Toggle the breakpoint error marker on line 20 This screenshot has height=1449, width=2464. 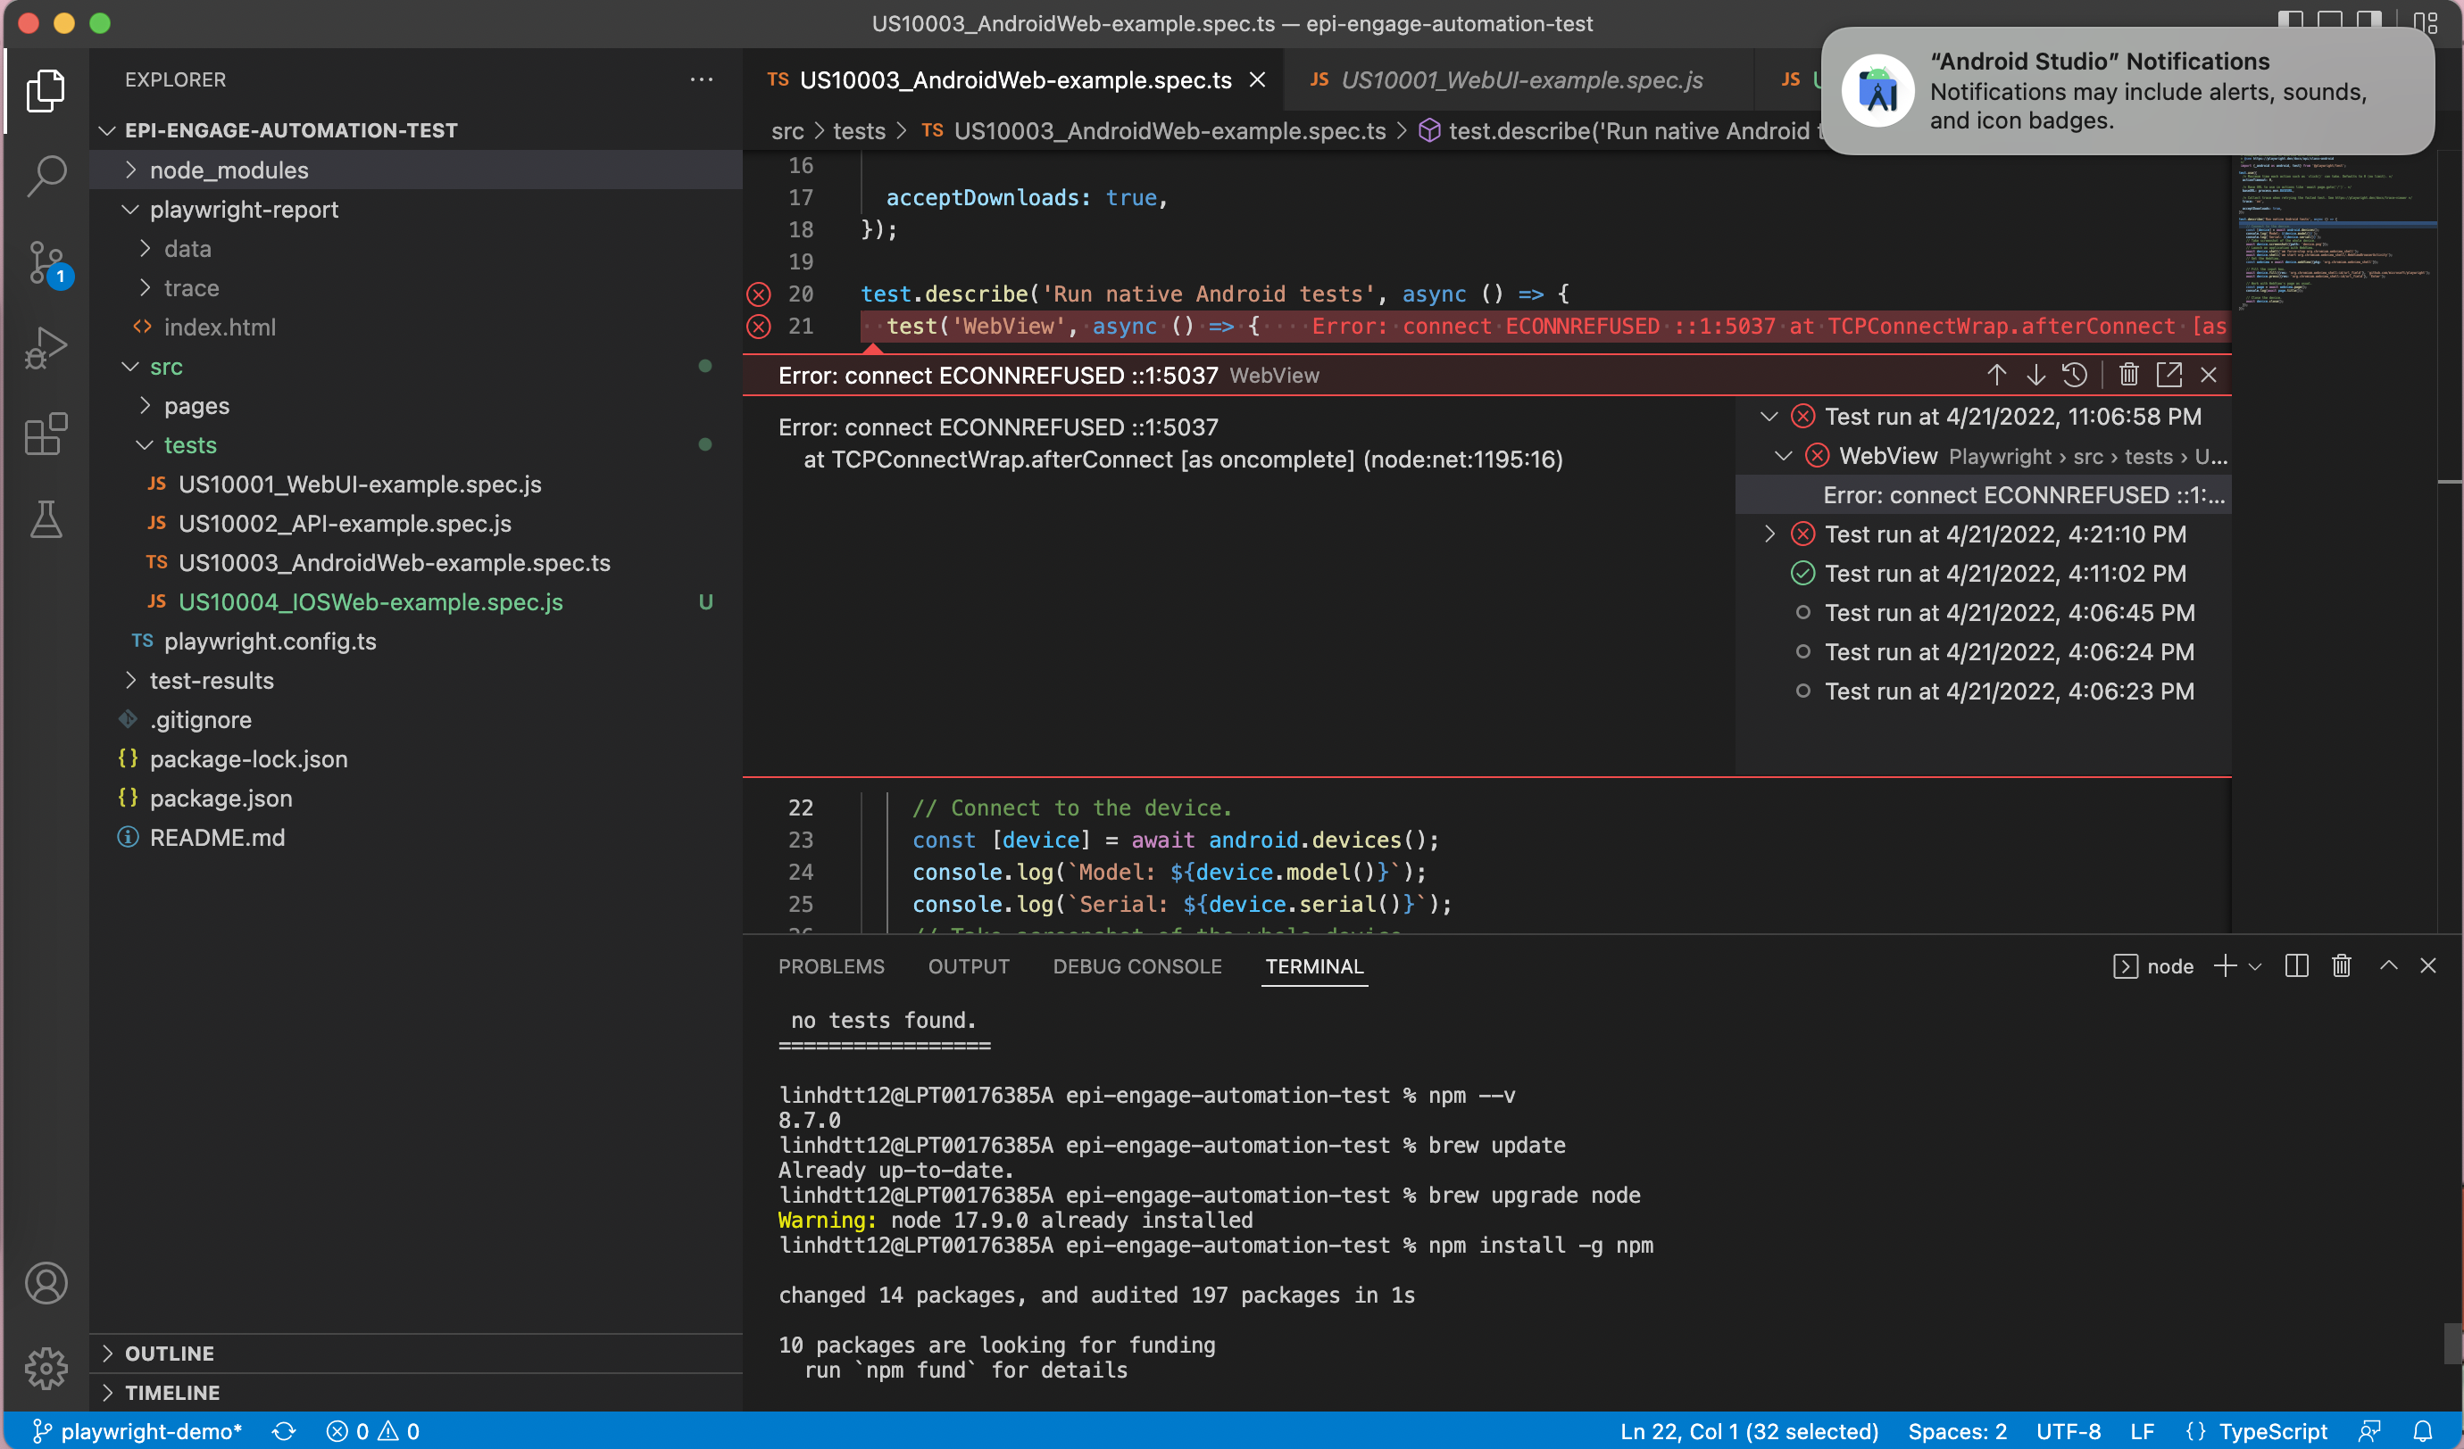tap(759, 294)
